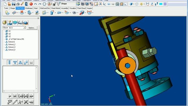Screen dimensions: 188x106
Task: Click the red cube tool icon
Action: coord(82,13)
